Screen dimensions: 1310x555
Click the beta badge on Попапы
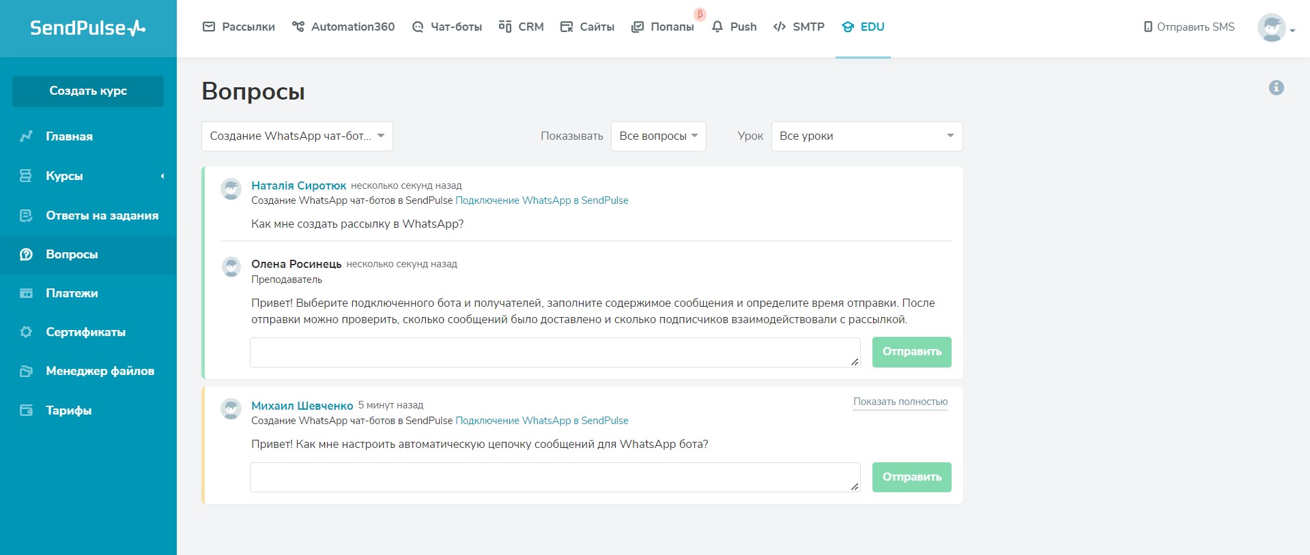[x=700, y=14]
